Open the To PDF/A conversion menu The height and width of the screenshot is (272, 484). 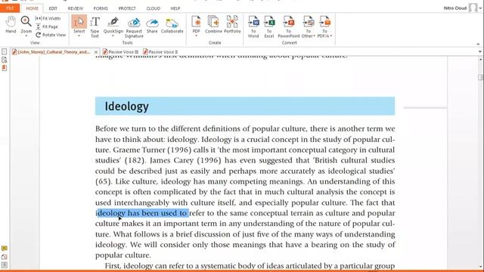[324, 27]
